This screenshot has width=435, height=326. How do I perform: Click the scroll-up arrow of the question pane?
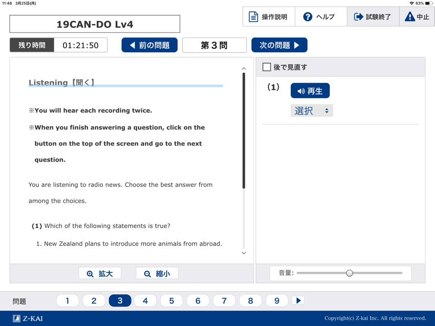244,69
